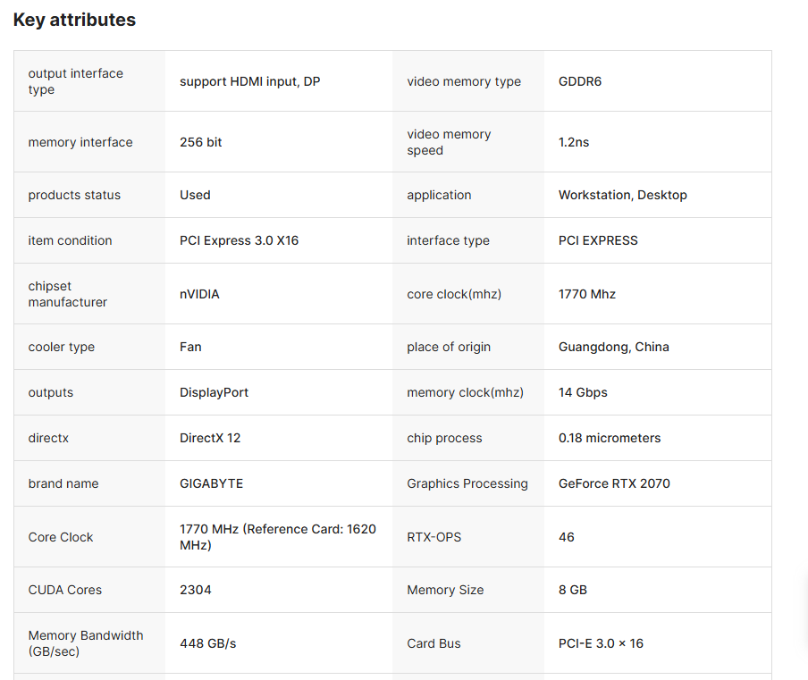808x680 pixels.
Task: Select the "outputs" label
Action: pyautogui.click(x=50, y=392)
